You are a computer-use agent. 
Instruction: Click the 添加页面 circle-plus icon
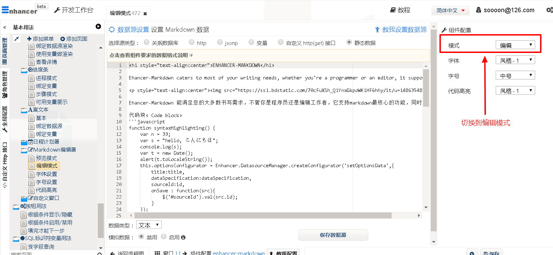tap(63, 39)
